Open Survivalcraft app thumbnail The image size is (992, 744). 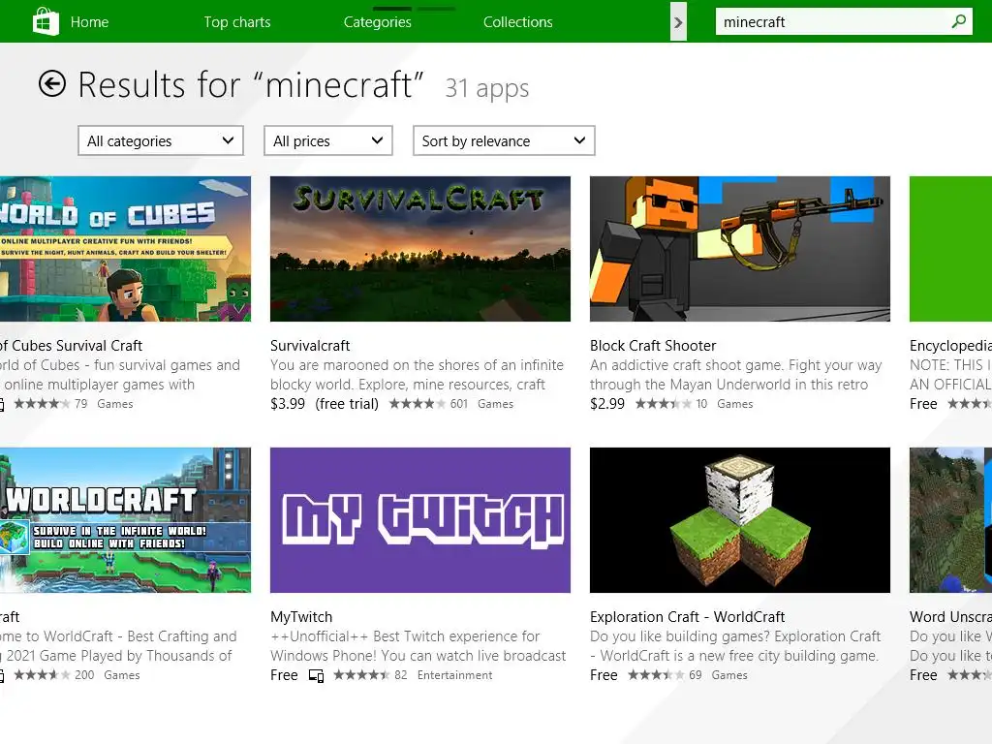click(420, 249)
